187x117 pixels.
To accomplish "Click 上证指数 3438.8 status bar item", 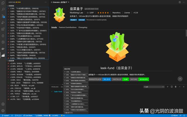I will (46, 116).
